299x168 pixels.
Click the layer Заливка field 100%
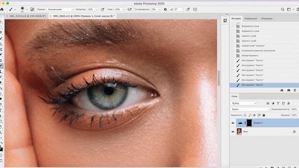tap(294, 115)
